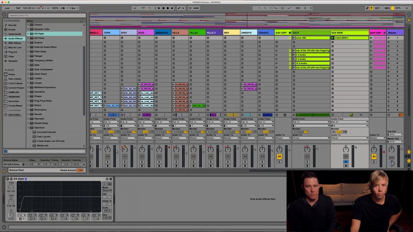This screenshot has width=413, height=232.
Task: Click EQ Eight save preset icon
Action: coord(111,179)
